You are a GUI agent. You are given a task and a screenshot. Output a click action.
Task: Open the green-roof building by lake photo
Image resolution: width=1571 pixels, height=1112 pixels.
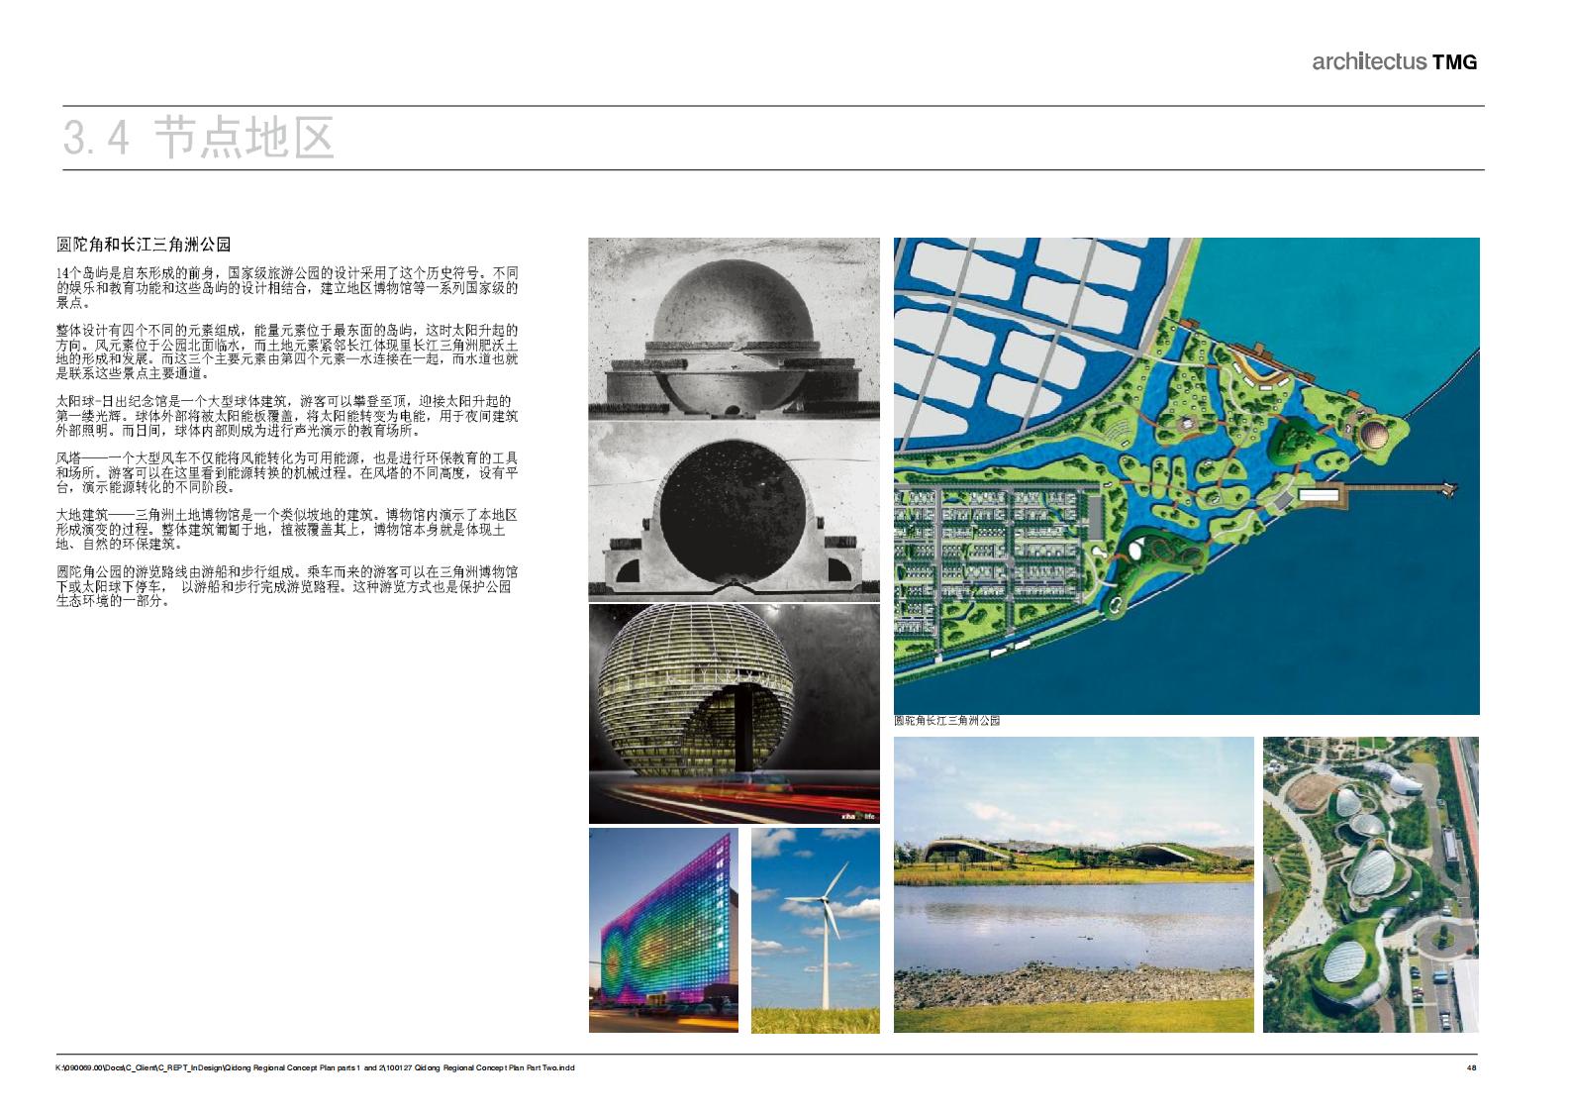click(1073, 884)
